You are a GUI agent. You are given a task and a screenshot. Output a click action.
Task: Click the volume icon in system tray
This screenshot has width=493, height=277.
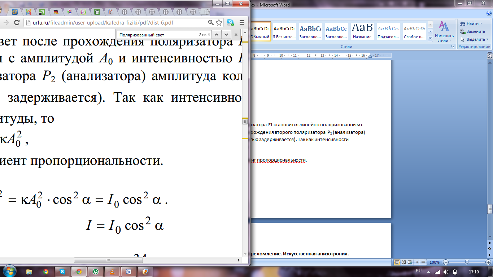[446, 272]
